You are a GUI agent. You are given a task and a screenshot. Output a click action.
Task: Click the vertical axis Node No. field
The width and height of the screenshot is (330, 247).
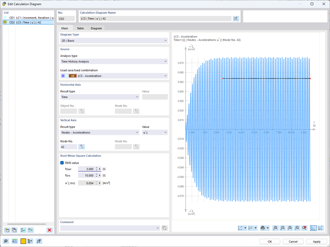pos(69,147)
